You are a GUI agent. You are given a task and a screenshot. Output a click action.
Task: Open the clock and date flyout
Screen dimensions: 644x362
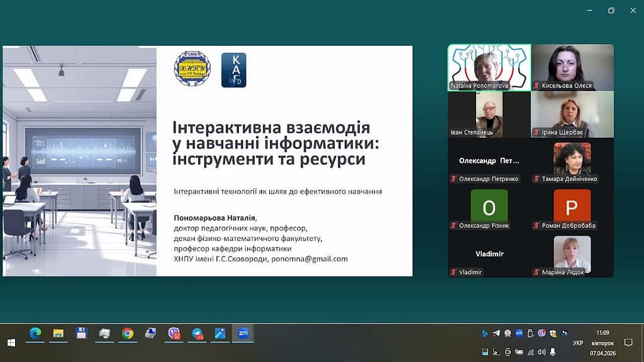click(602, 343)
